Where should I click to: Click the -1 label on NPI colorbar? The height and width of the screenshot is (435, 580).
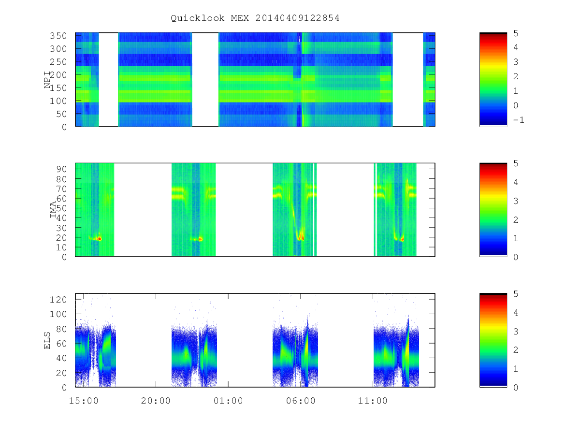click(x=518, y=120)
